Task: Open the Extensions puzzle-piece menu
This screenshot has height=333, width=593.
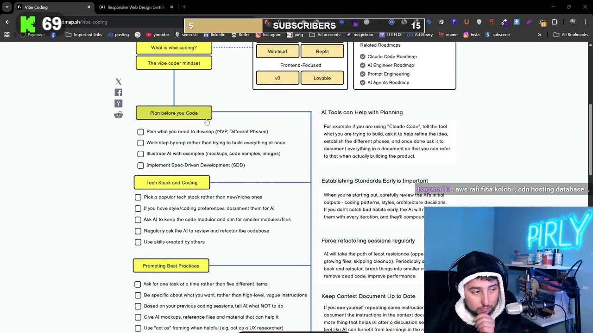Action: [x=555, y=22]
